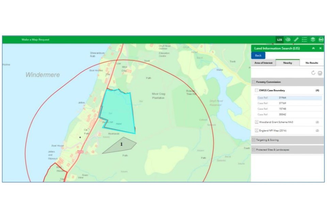Image resolution: width=327 pixels, height=218 pixels.
Task: Collapse the EWGS Case Boundary group
Action: [x=256, y=91]
